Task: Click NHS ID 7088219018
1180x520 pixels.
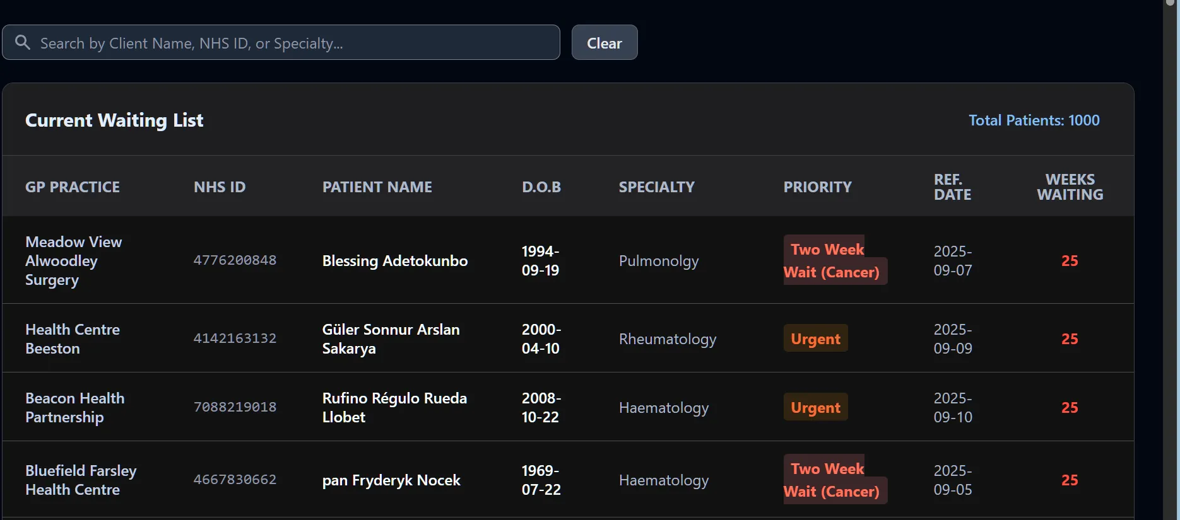Action: (x=235, y=407)
